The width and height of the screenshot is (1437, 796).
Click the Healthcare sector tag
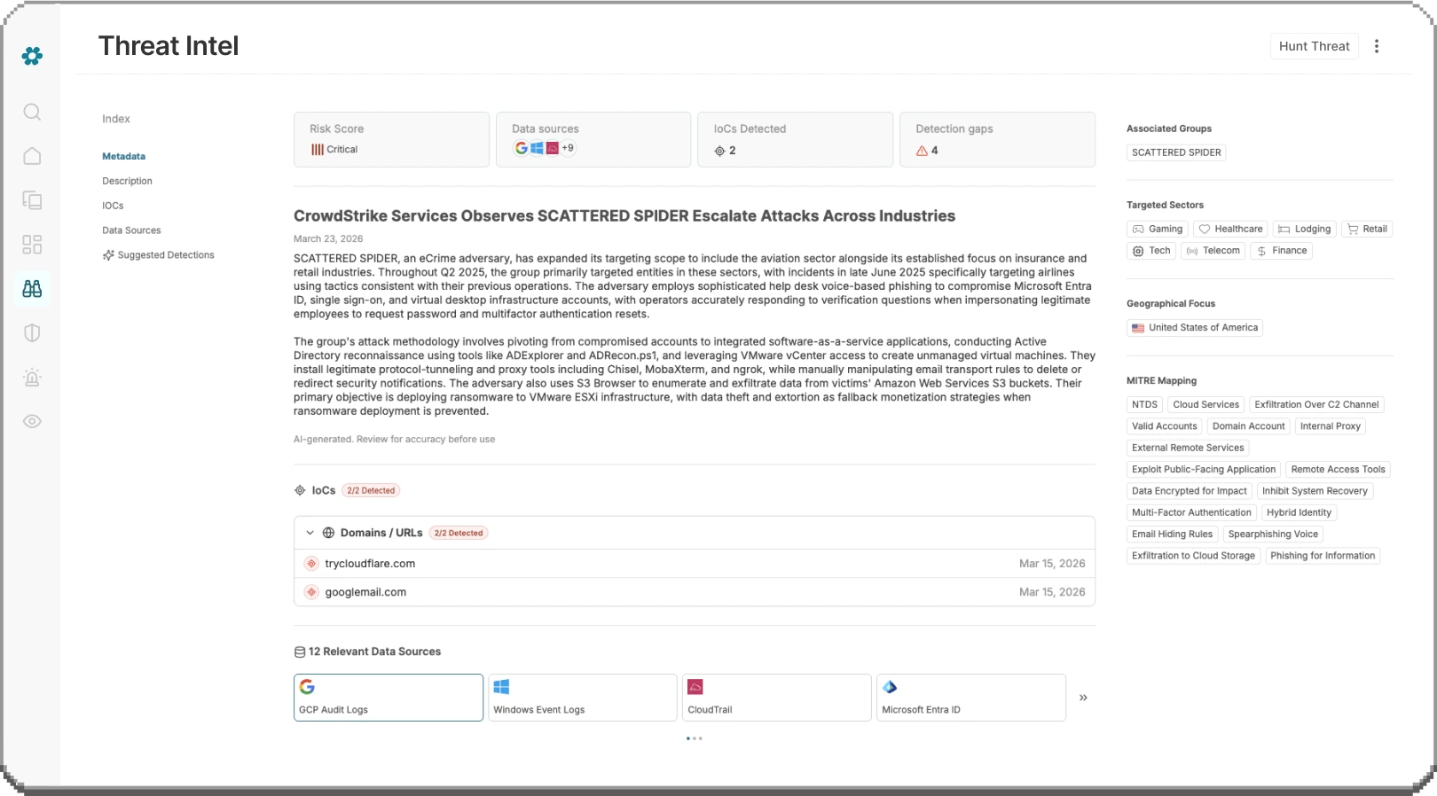coord(1230,229)
